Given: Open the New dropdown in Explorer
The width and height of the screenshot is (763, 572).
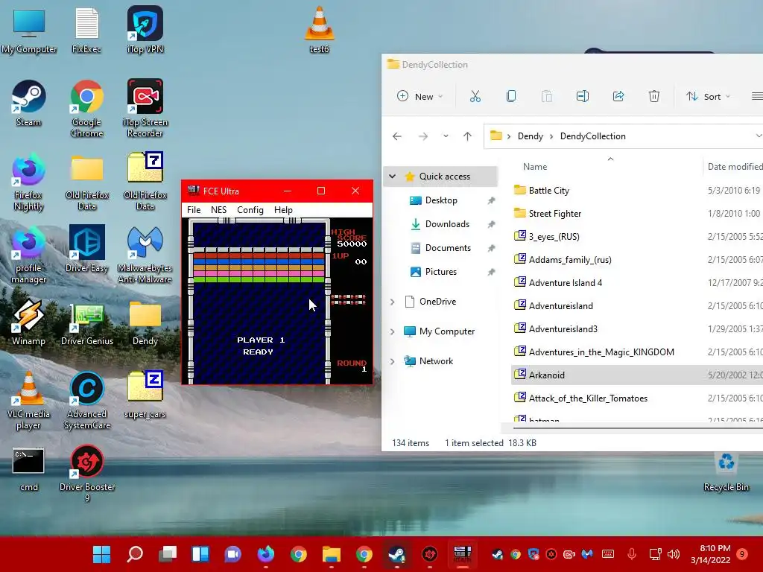Looking at the screenshot, I should [x=420, y=96].
